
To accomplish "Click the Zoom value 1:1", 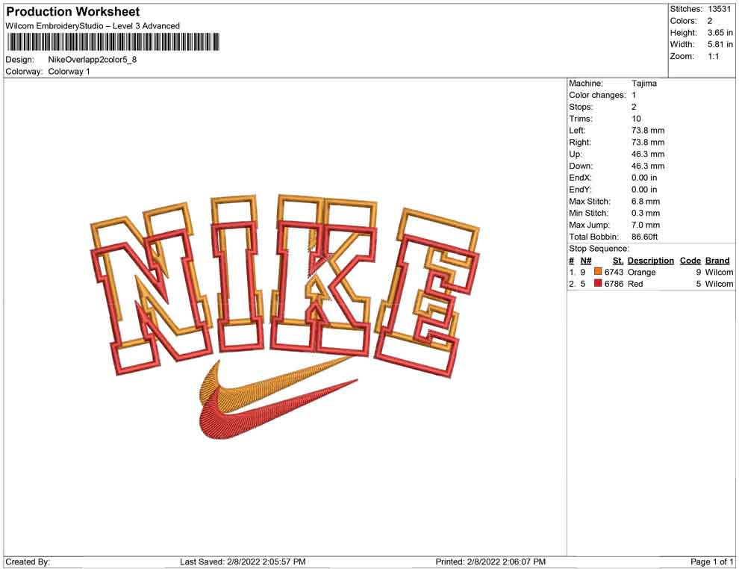I will (713, 56).
